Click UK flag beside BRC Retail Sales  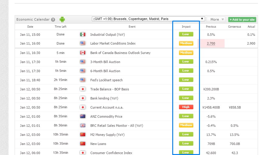pos(82,126)
